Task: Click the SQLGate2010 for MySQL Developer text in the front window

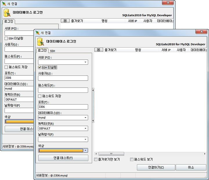Action: pos(181,44)
